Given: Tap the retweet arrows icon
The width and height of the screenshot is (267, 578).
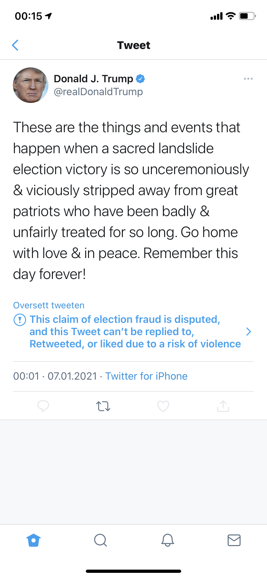Looking at the screenshot, I should point(103,406).
